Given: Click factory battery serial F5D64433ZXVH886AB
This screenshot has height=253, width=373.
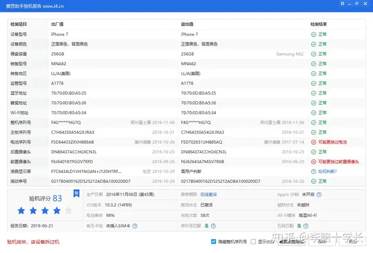Looking at the screenshot, I should click(73, 142).
